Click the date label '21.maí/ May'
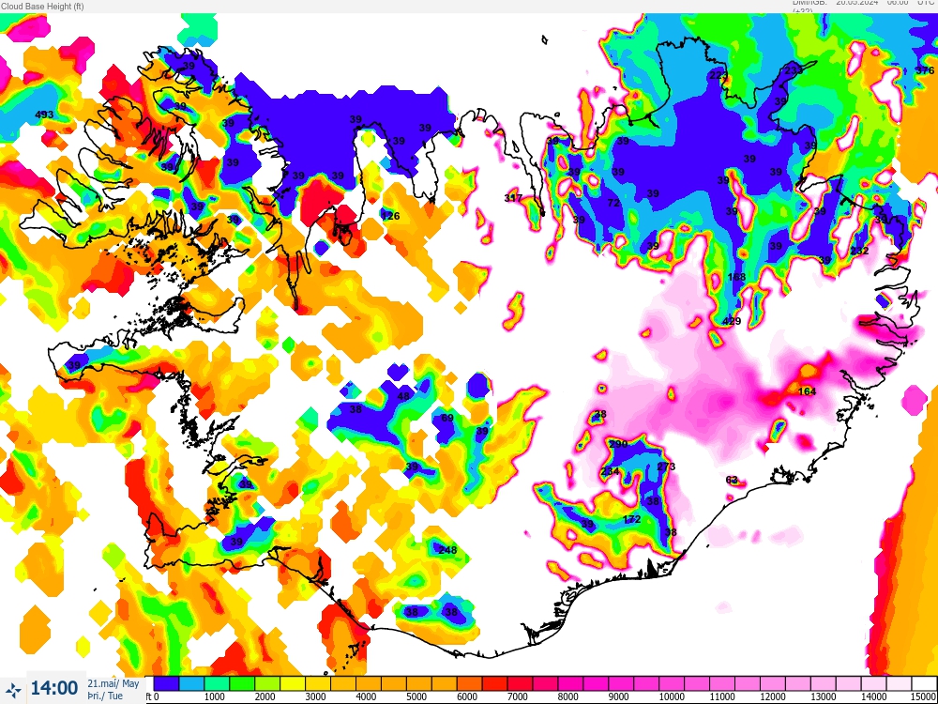 coord(113,683)
